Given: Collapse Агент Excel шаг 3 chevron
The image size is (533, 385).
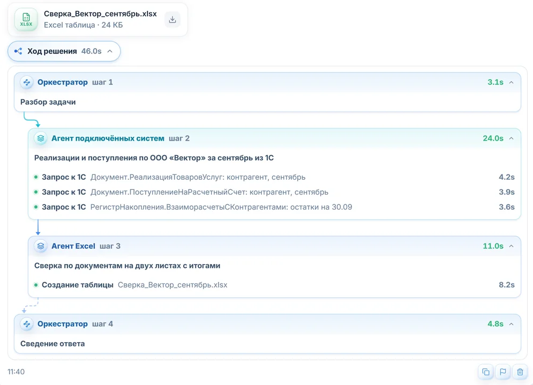Looking at the screenshot, I should (511, 246).
